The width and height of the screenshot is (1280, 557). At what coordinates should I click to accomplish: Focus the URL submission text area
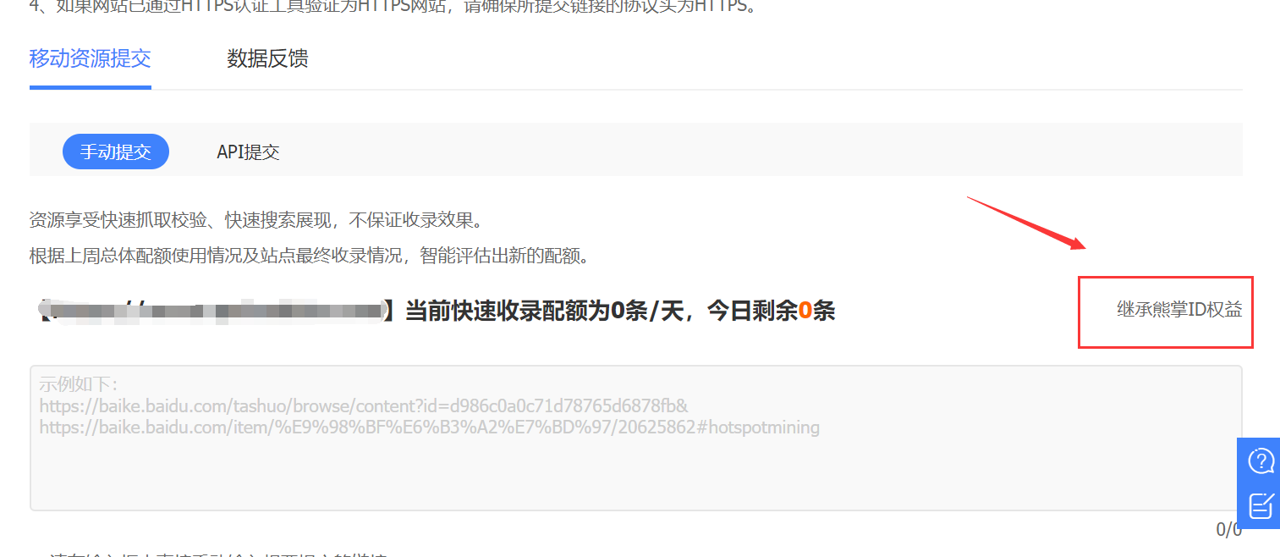point(636,438)
